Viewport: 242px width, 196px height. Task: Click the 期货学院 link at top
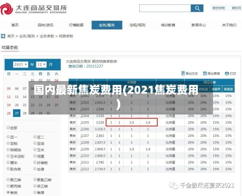coord(219,8)
